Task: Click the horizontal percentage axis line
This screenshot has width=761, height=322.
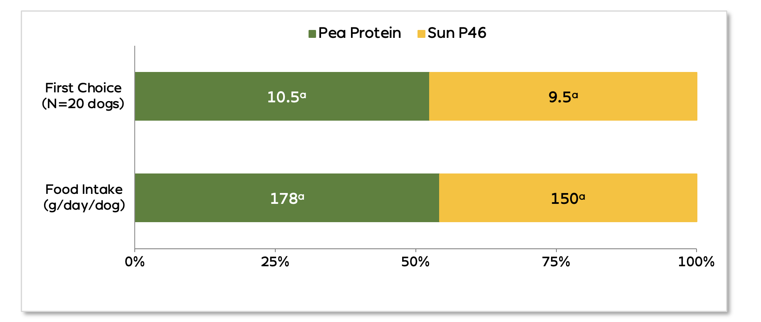Action: click(345, 249)
